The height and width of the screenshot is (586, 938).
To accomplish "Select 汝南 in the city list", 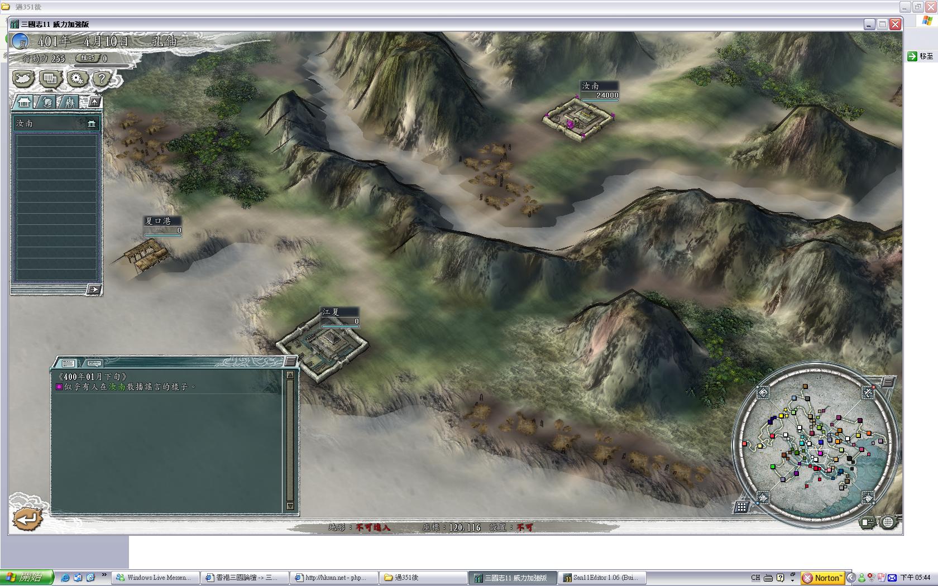I will (x=56, y=123).
